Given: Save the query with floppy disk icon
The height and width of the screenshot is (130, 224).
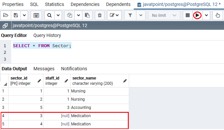Looking at the screenshot, I should click(x=16, y=15).
